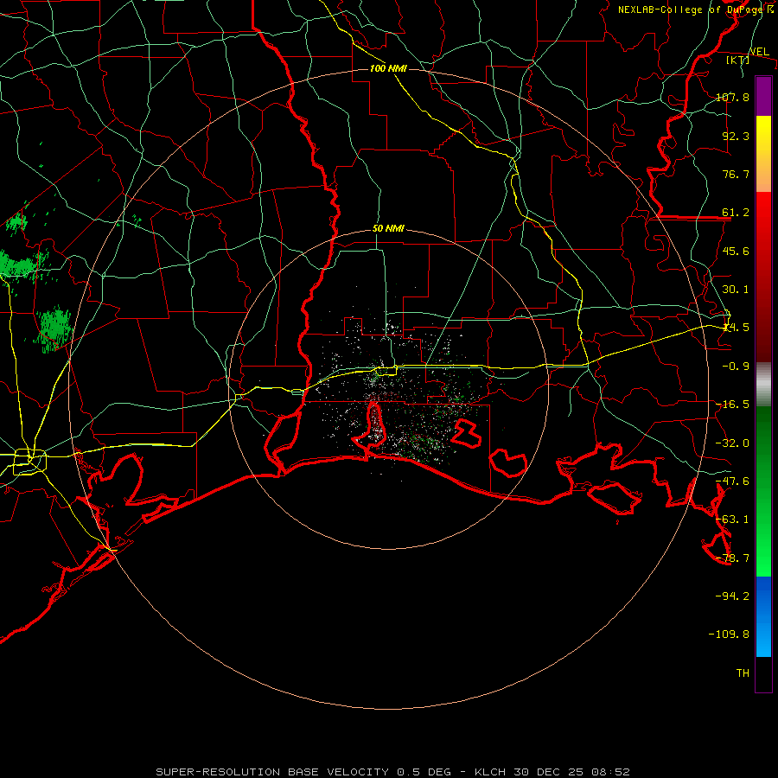This screenshot has height=778, width=778.
Task: Click the VEL legend title
Action: [x=759, y=52]
